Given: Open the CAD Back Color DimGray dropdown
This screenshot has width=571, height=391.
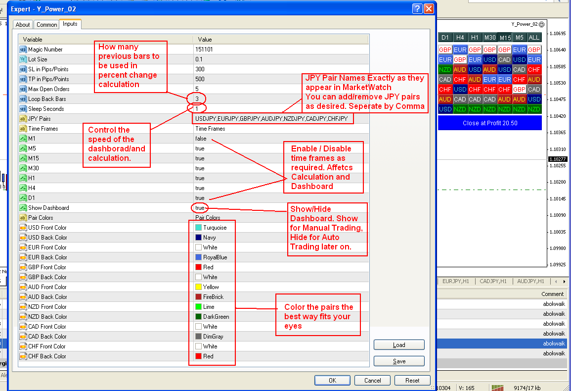Looking at the screenshot, I should [210, 336].
